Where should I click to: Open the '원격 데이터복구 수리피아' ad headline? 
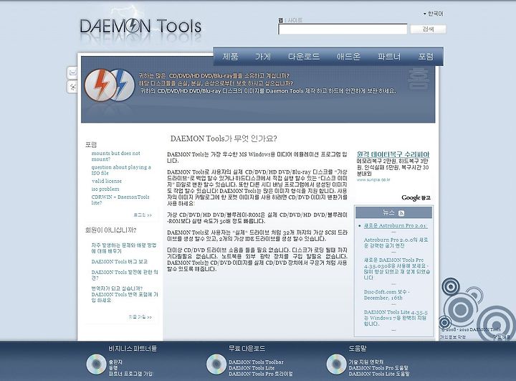point(393,154)
